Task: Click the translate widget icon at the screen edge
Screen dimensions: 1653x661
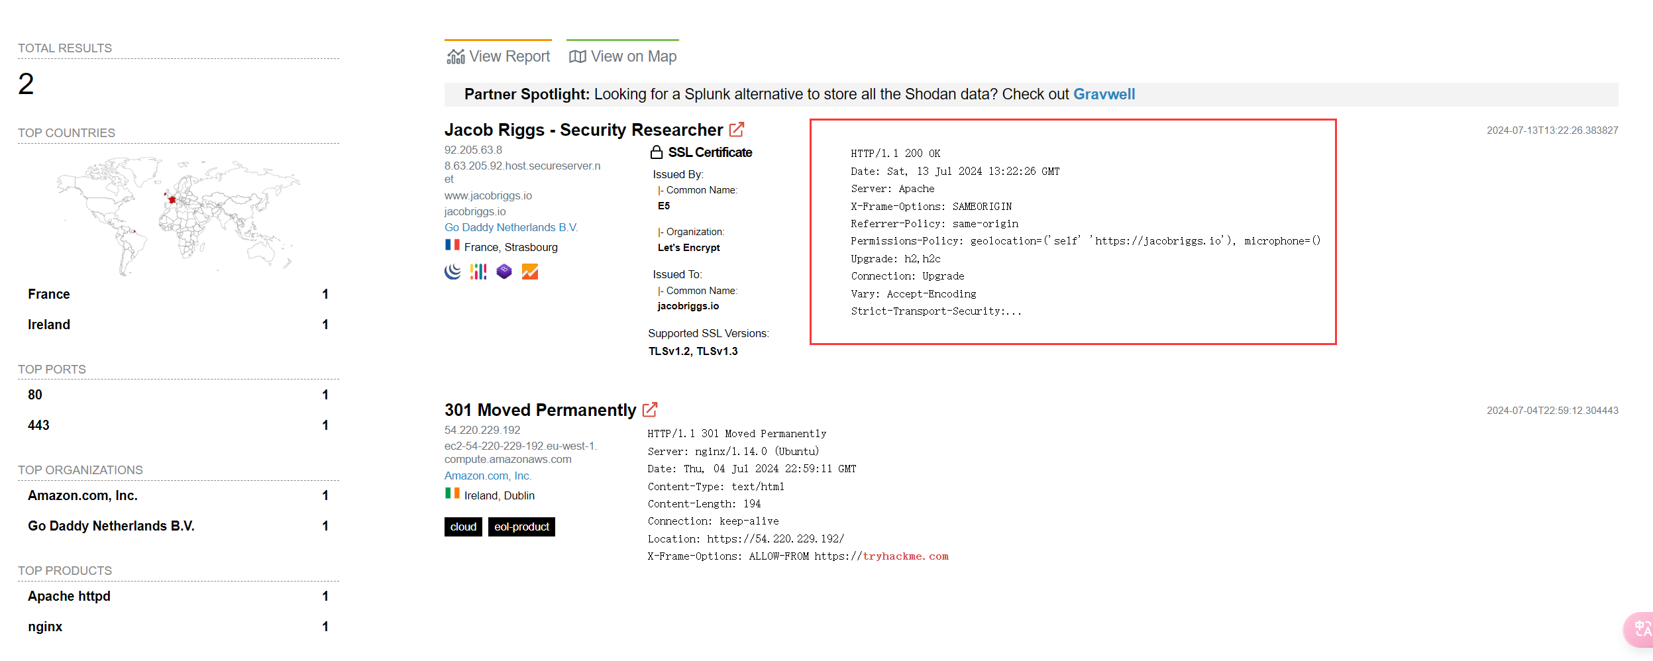Action: click(1640, 629)
